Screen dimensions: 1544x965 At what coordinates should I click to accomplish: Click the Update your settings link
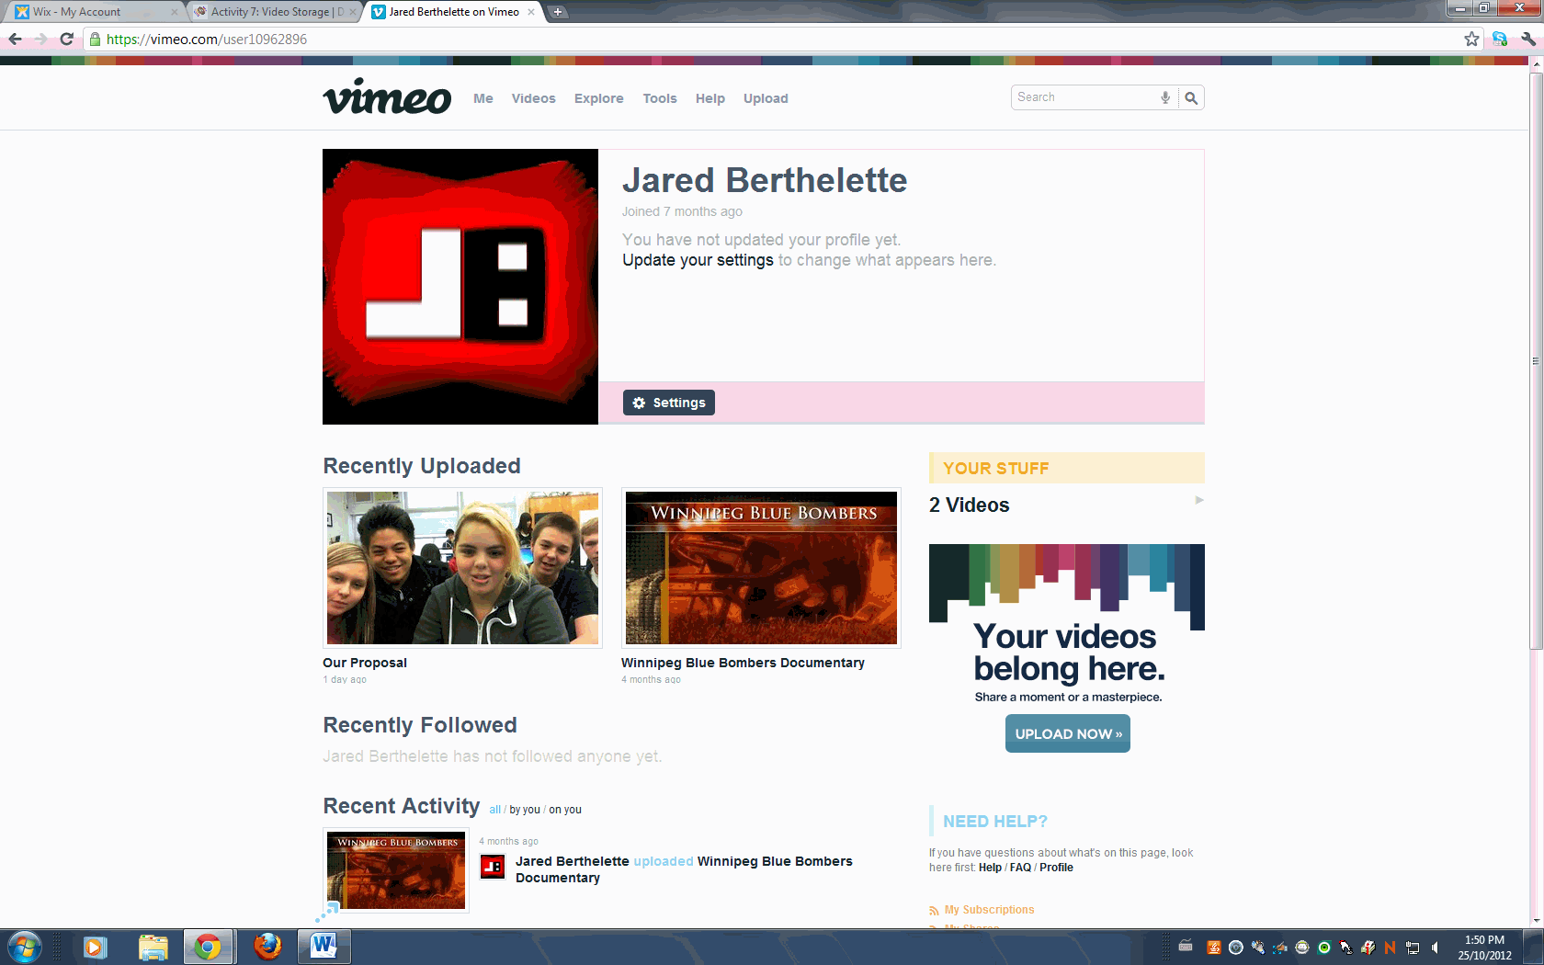(x=698, y=260)
